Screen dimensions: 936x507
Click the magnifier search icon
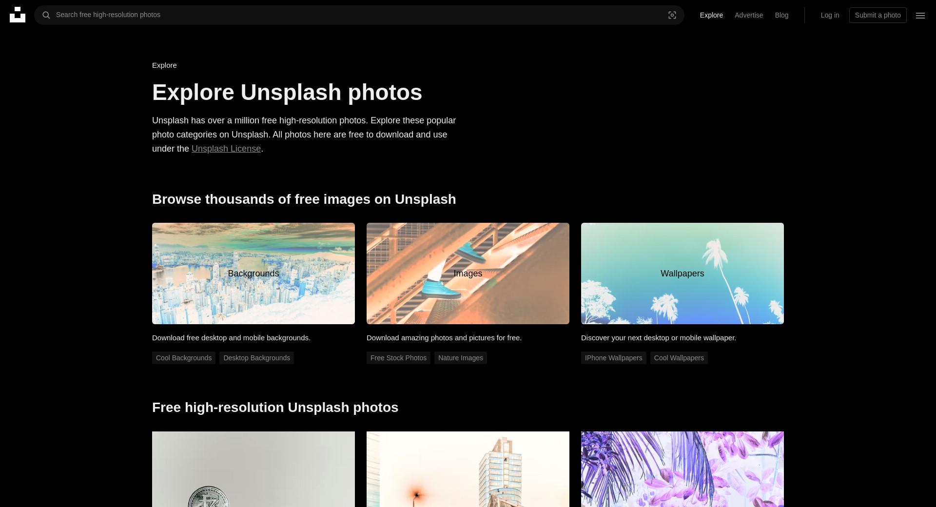coord(46,15)
